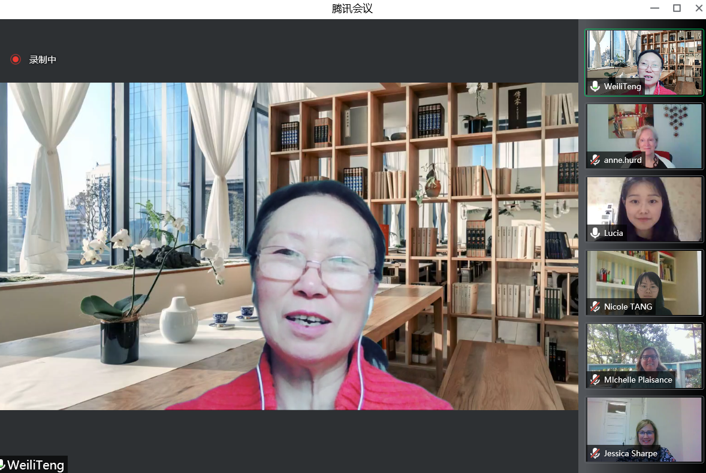Click WeiliTeng's microphone icon in the sidebar thumbnail
This screenshot has width=706, height=473.
[x=595, y=87]
